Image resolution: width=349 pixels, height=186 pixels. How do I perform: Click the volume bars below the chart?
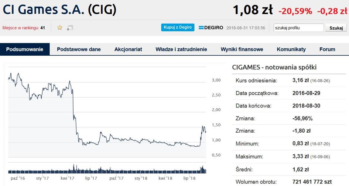coord(107,169)
